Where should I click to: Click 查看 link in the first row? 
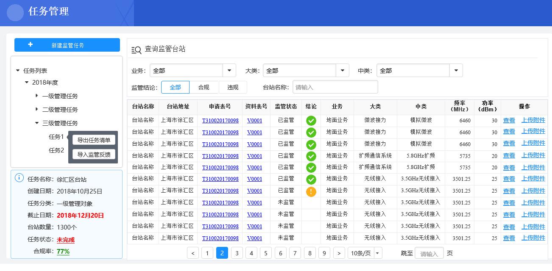tap(509, 121)
